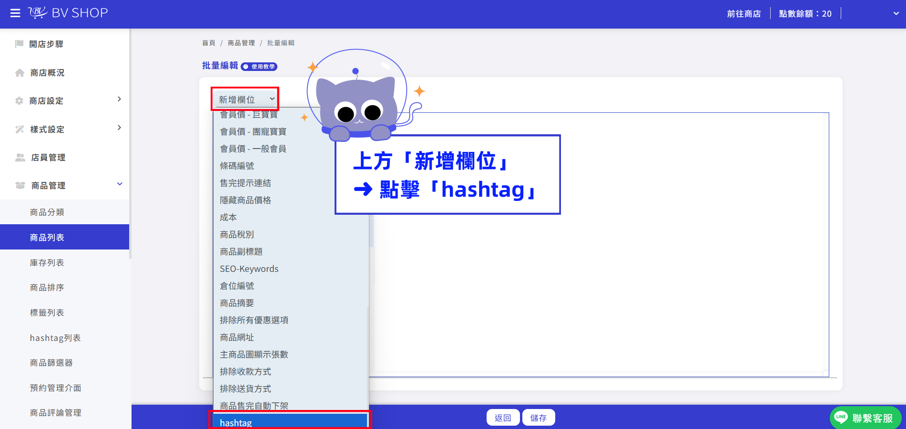Click the LINE icon in 聯繫客服

[x=841, y=417]
